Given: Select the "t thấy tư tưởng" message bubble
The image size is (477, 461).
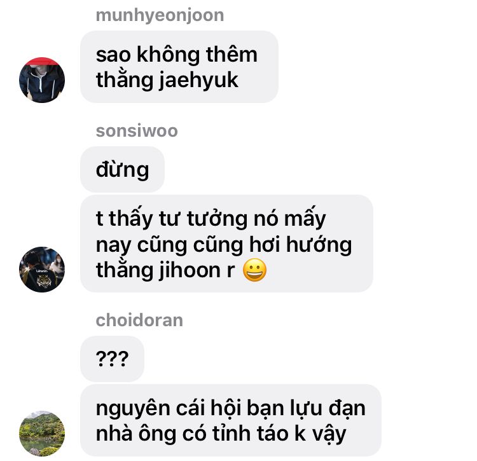Looking at the screenshot, I should [226, 244].
